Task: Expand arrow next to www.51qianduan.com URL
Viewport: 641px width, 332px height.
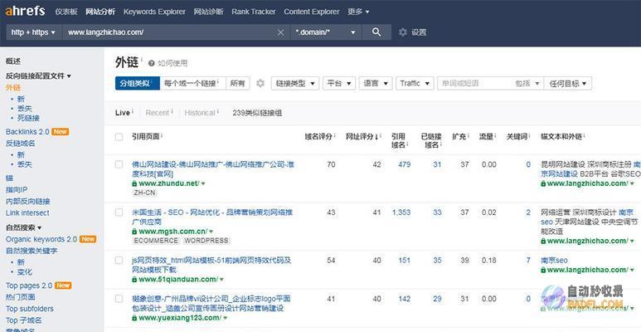Action: pyautogui.click(x=221, y=280)
